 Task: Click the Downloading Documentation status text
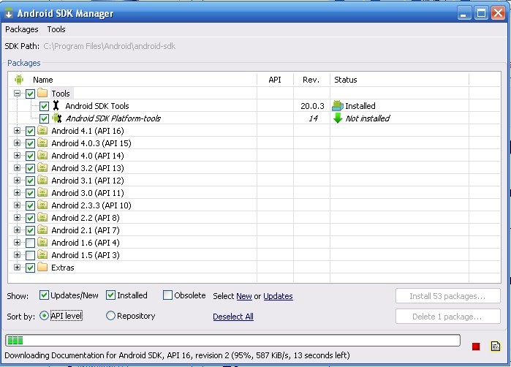pos(177,355)
